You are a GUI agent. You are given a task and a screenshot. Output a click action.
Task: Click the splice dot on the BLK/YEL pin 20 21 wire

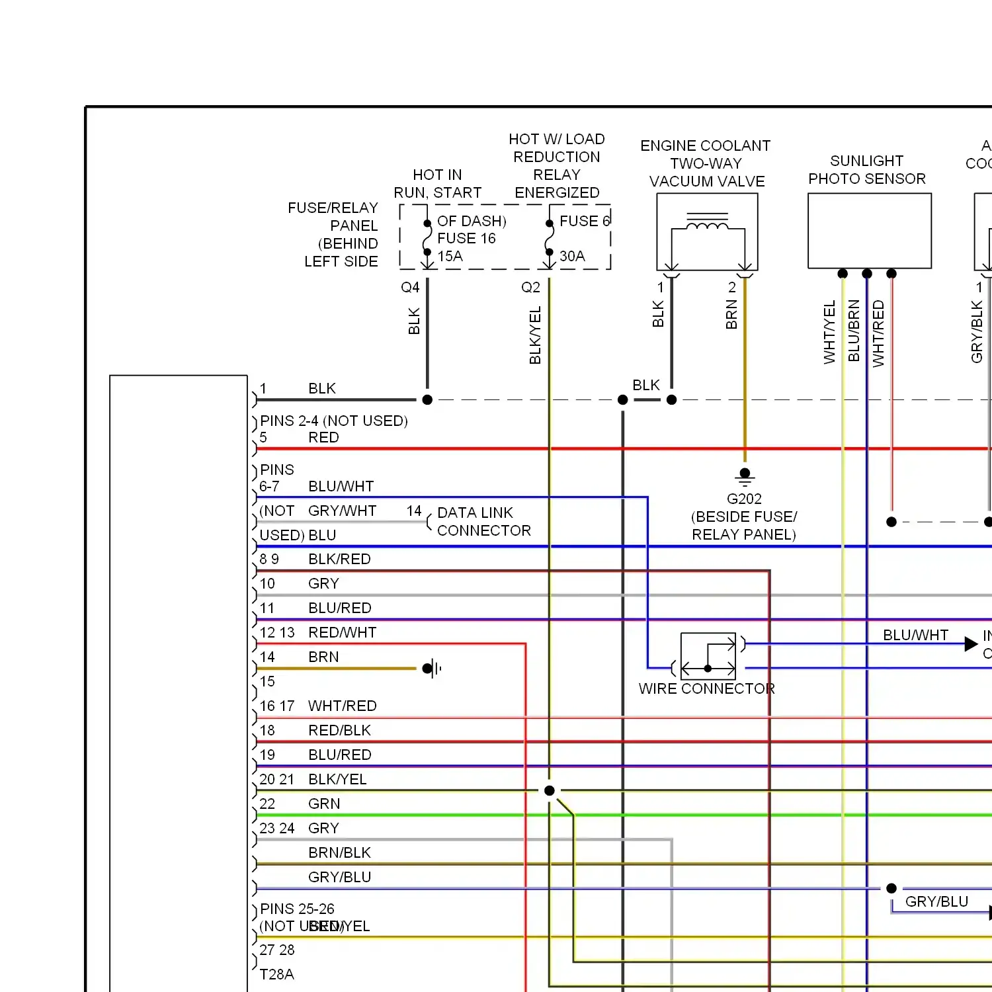(549, 790)
